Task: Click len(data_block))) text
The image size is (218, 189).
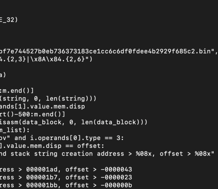Action: [x=114, y=122]
